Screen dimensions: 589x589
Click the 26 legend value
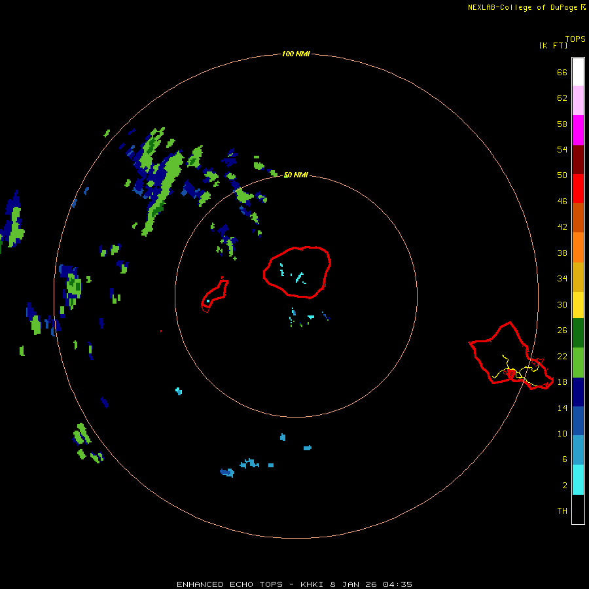(562, 330)
